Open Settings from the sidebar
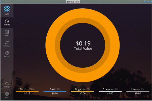 [x=7, y=85]
